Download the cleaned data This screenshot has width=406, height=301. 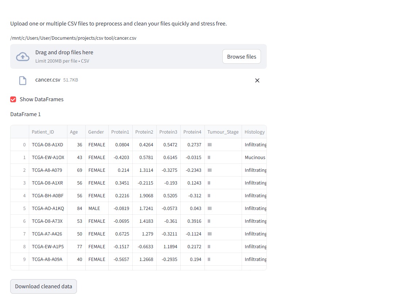43,286
